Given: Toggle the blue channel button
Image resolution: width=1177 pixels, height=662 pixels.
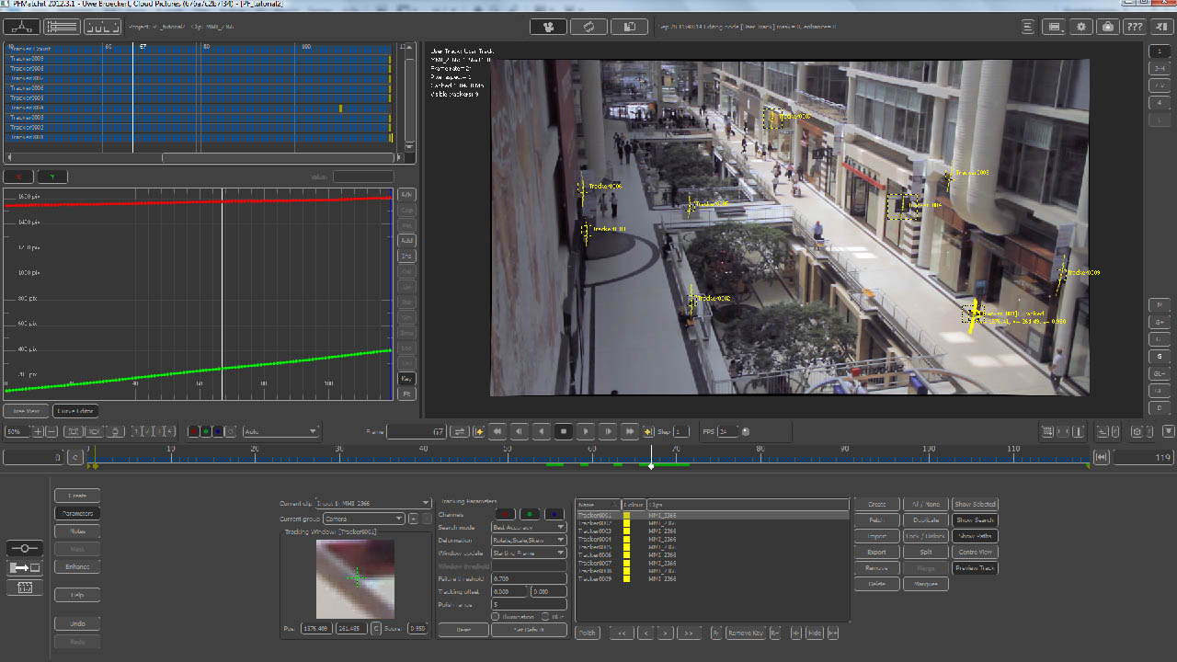Looking at the screenshot, I should (554, 514).
